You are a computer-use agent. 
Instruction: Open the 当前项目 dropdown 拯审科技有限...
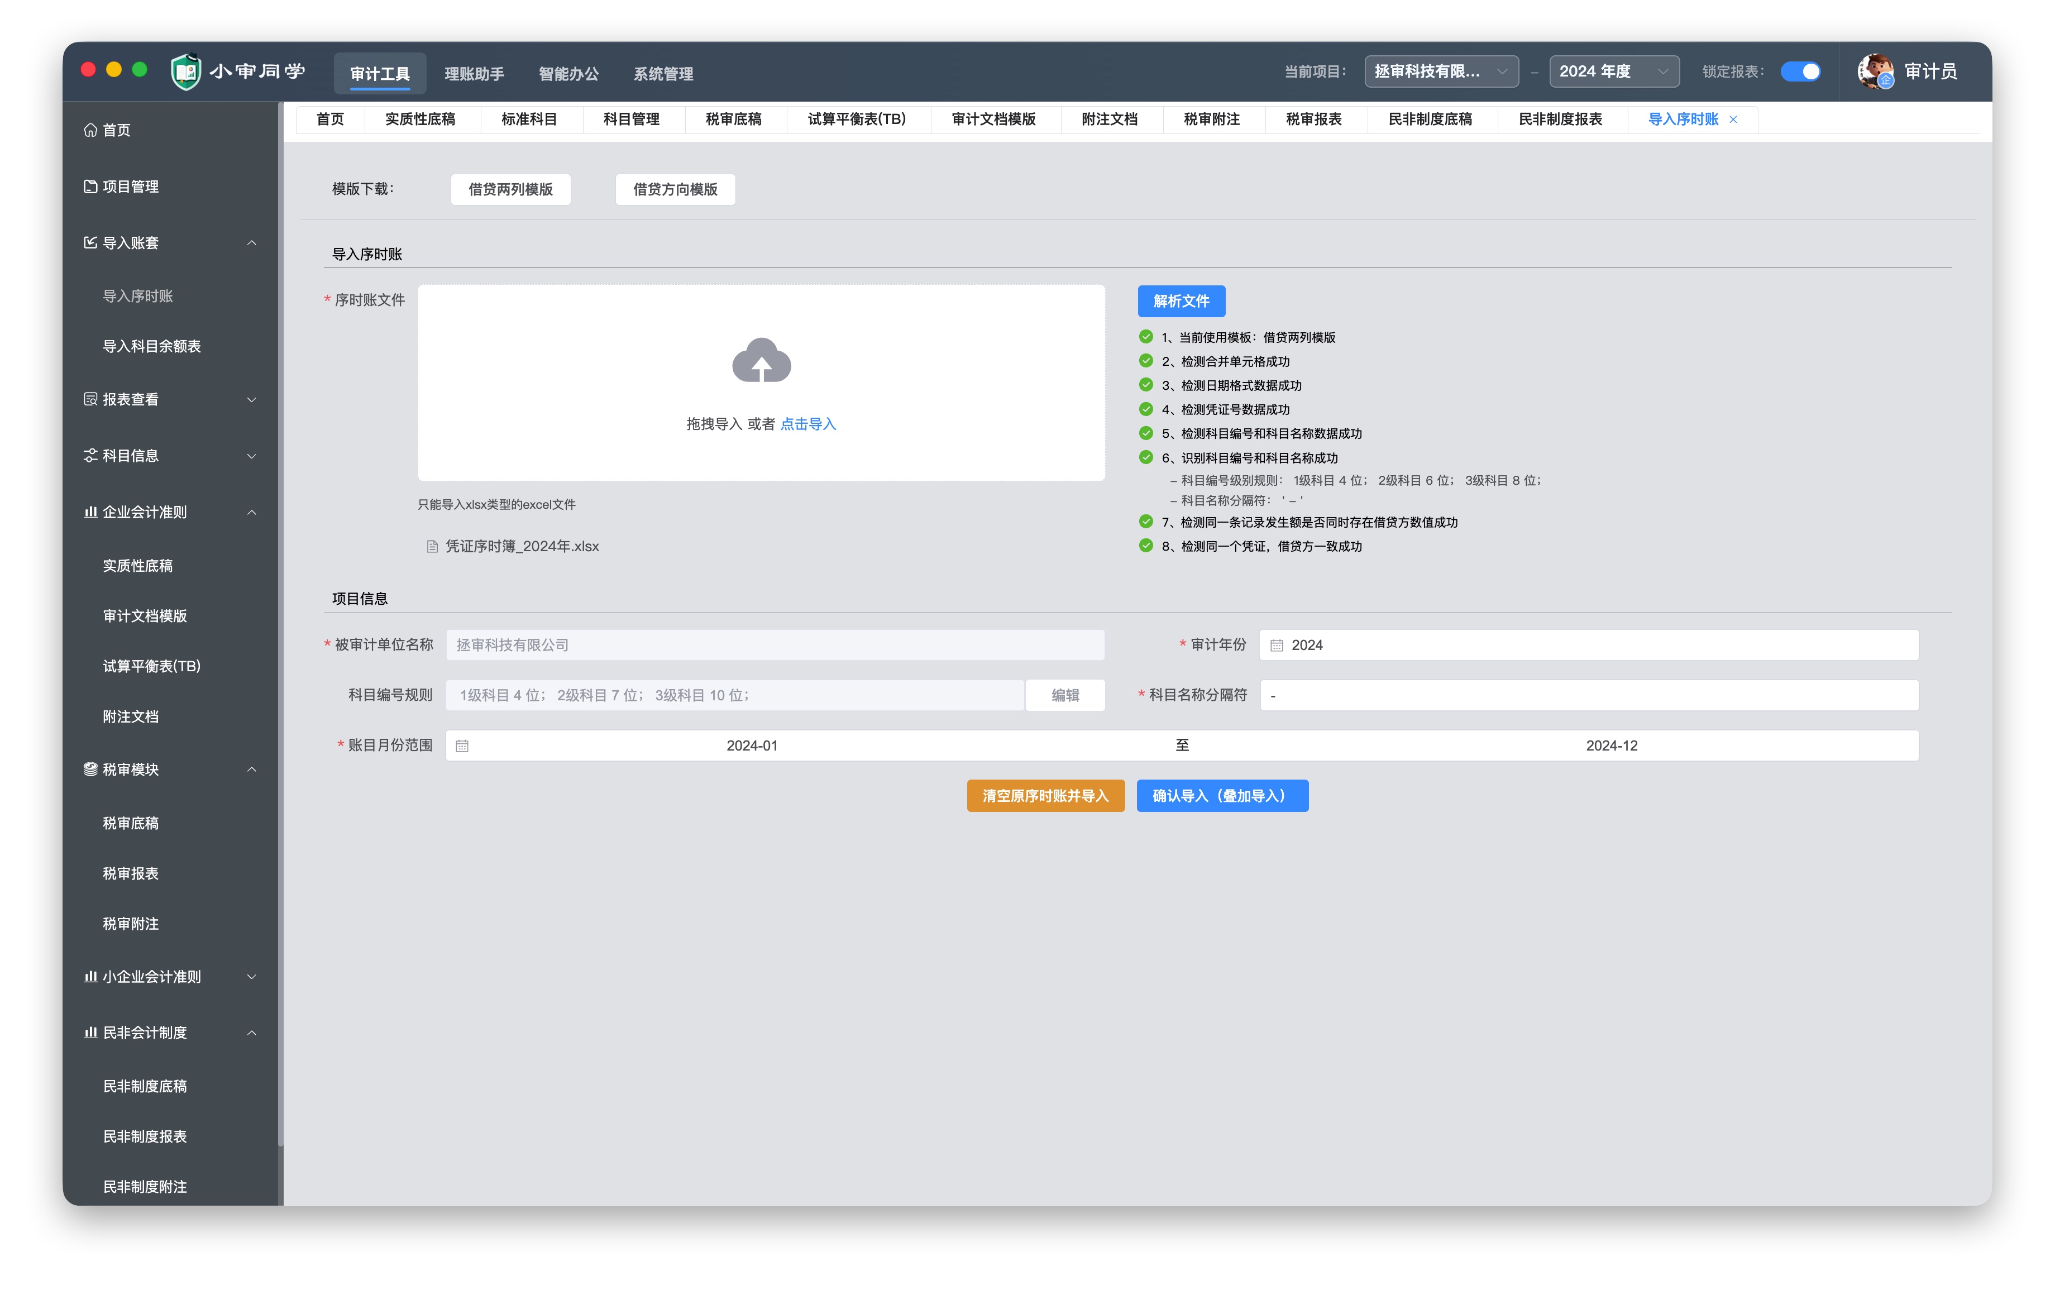click(x=1441, y=71)
